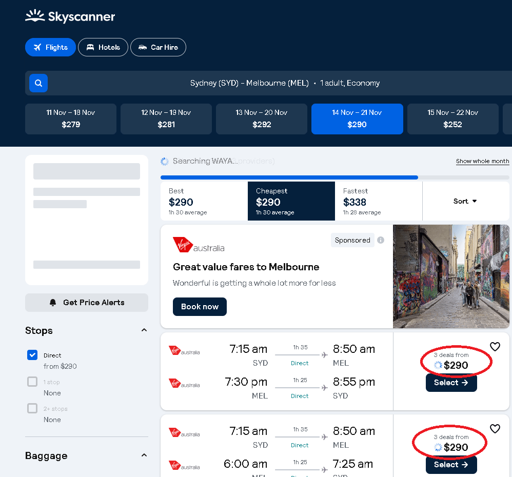
Task: Click the sponsored info icon
Action: coord(381,240)
